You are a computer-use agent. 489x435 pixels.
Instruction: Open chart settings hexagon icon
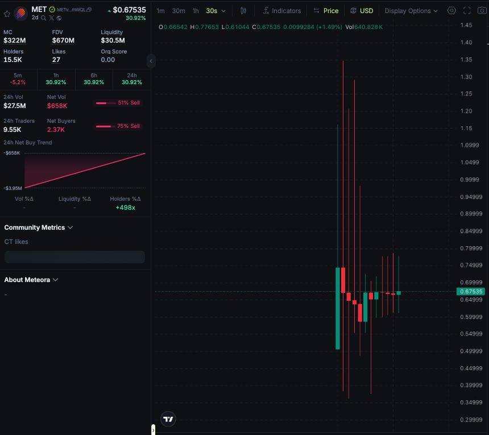[451, 11]
